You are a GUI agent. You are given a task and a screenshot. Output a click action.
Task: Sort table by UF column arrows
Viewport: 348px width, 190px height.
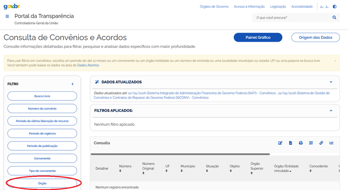[x=166, y=171]
